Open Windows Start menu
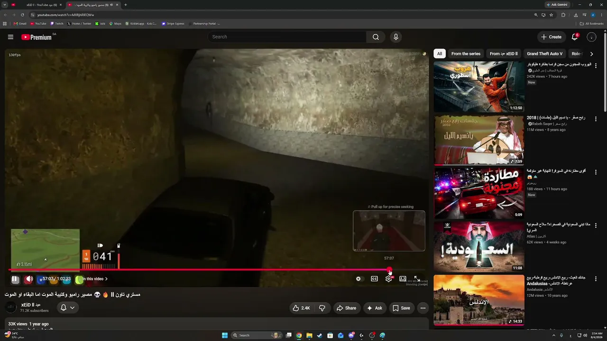 tap(225, 335)
